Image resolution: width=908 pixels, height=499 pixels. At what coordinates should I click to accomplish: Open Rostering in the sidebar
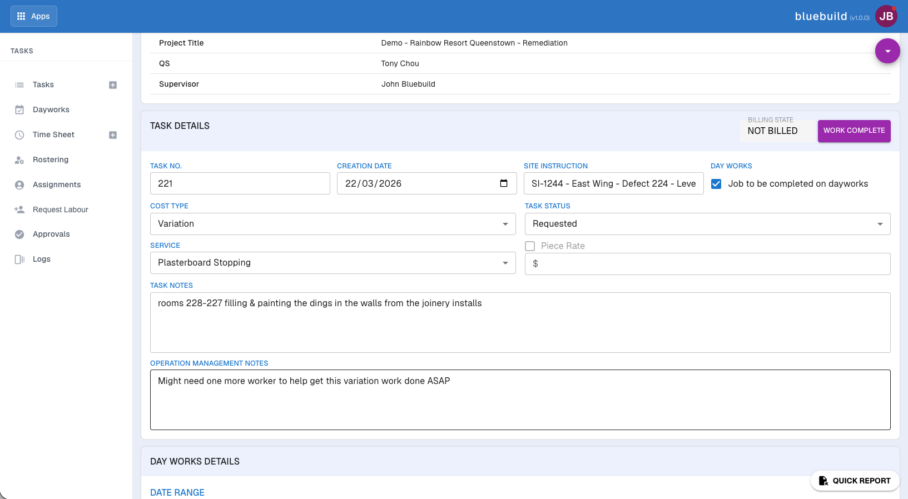(51, 159)
